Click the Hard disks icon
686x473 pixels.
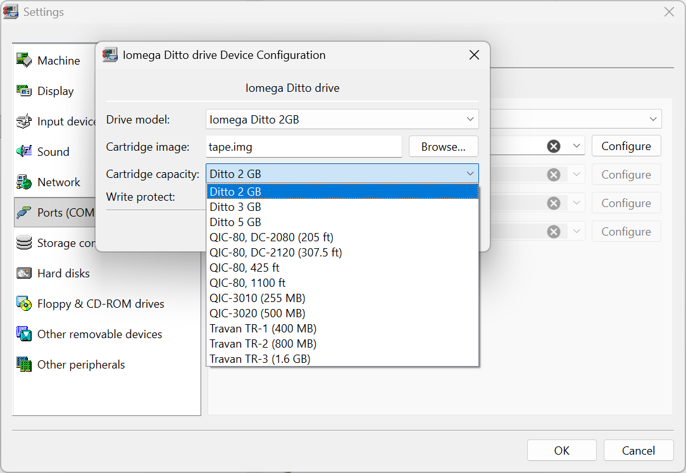click(24, 273)
